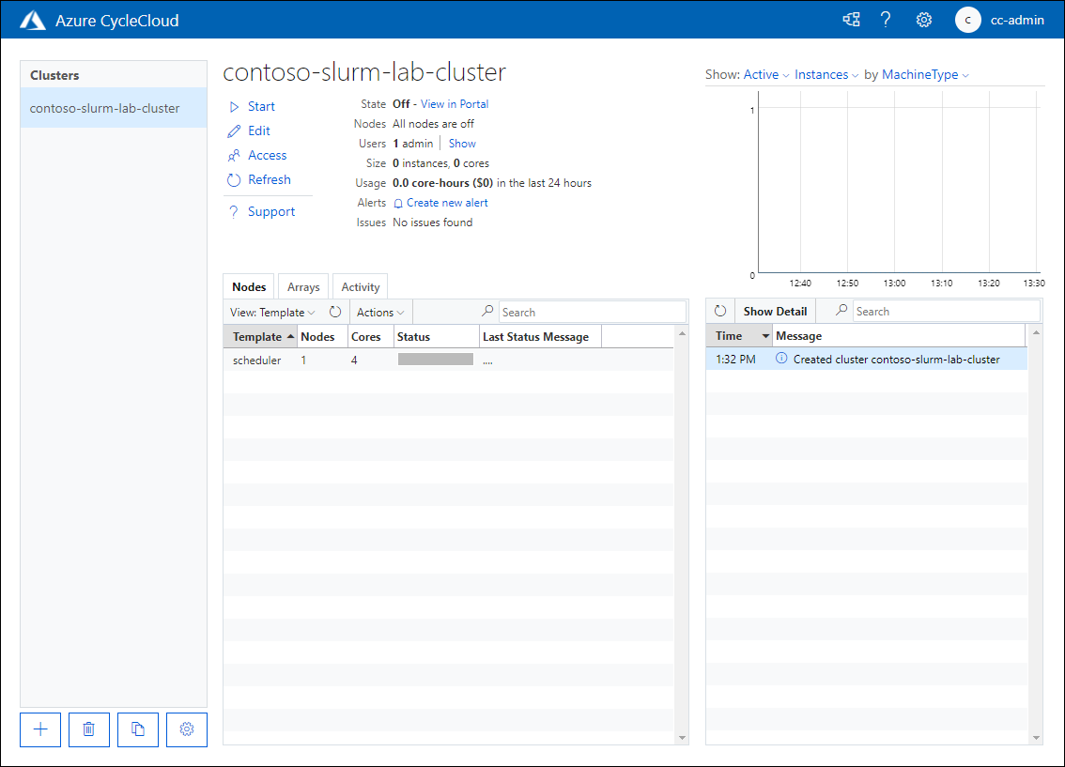Switch to the Arrays tab

pos(302,286)
